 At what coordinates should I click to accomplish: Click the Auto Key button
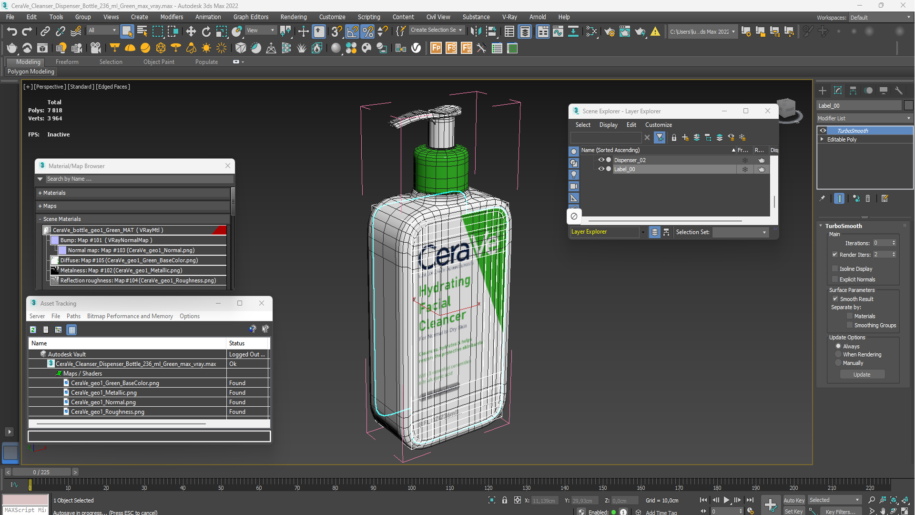click(x=793, y=500)
